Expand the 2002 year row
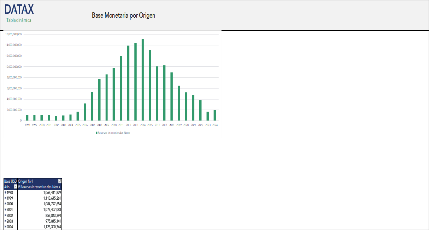429x230 pixels. pyautogui.click(x=6, y=215)
